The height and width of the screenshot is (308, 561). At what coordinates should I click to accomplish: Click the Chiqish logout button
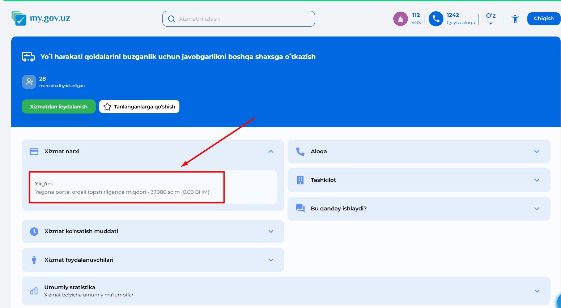click(543, 19)
